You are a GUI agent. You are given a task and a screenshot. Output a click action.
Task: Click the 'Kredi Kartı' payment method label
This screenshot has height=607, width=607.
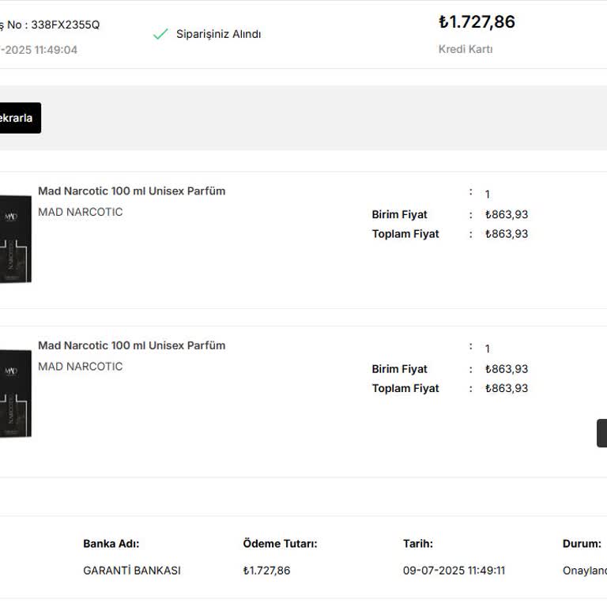[466, 49]
